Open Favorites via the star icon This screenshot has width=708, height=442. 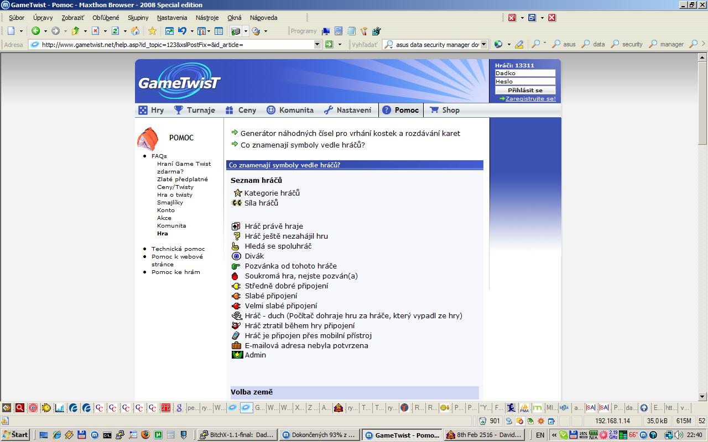pyautogui.click(x=152, y=31)
